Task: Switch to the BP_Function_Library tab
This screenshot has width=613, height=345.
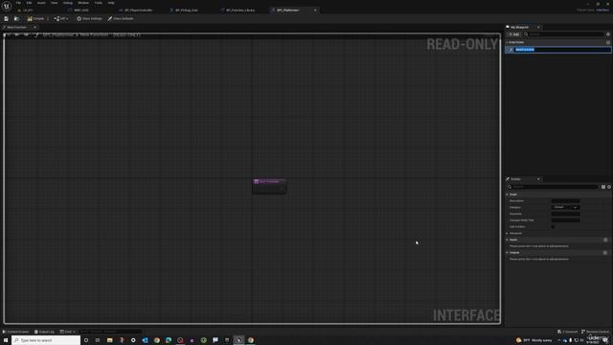Action: 239,11
